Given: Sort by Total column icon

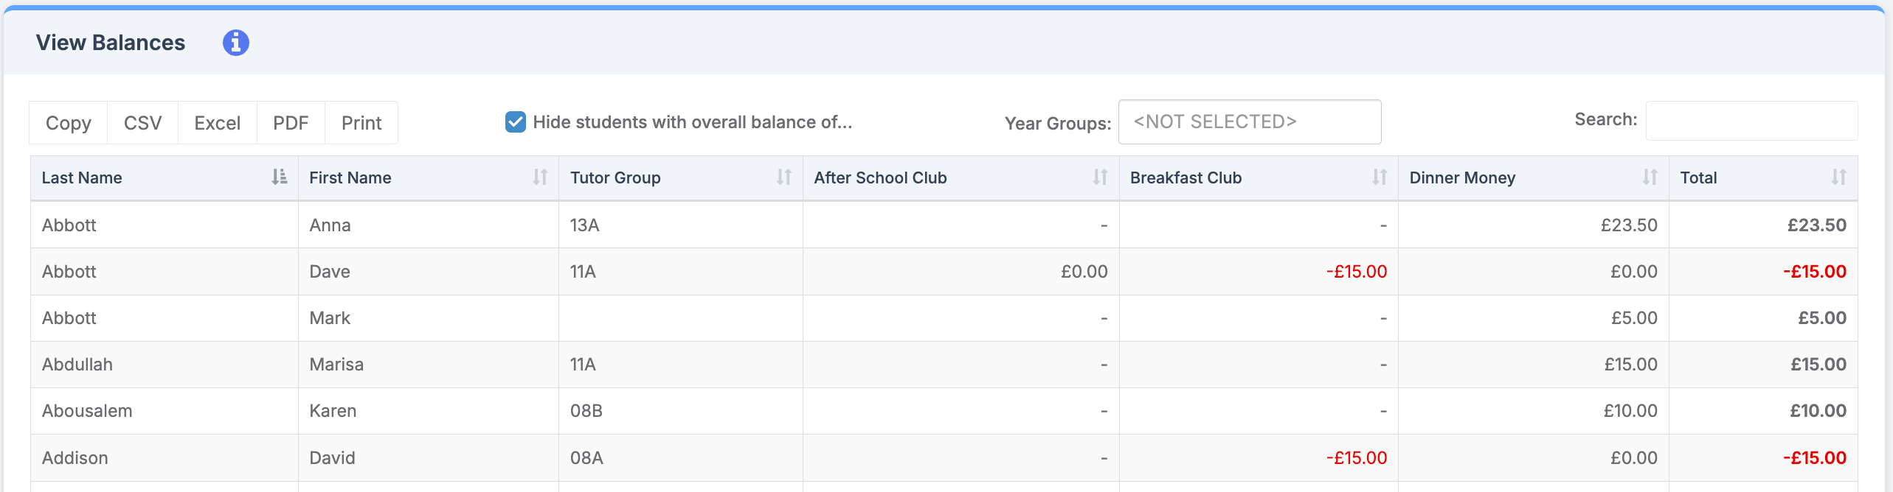Looking at the screenshot, I should coord(1839,178).
